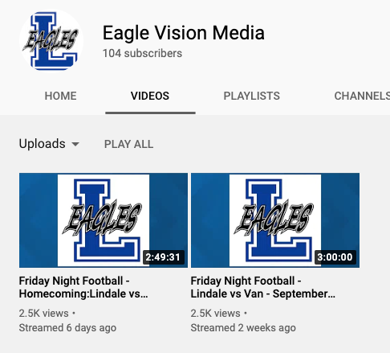This screenshot has height=353, width=390.
Task: Open the Eagle Vision Media channel avatar
Action: [x=51, y=41]
